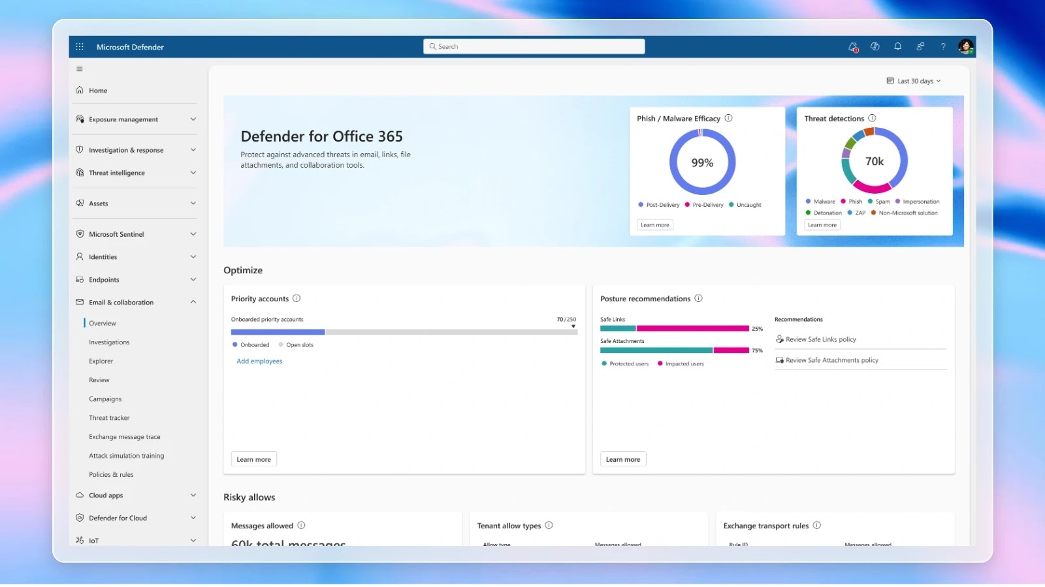This screenshot has height=587, width=1045.
Task: Expand Microsoft Sentinel chevron
Action: (x=193, y=234)
